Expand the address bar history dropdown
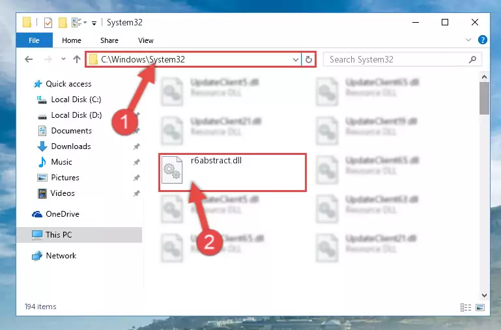Screen dimensions: 501x330 [296, 60]
